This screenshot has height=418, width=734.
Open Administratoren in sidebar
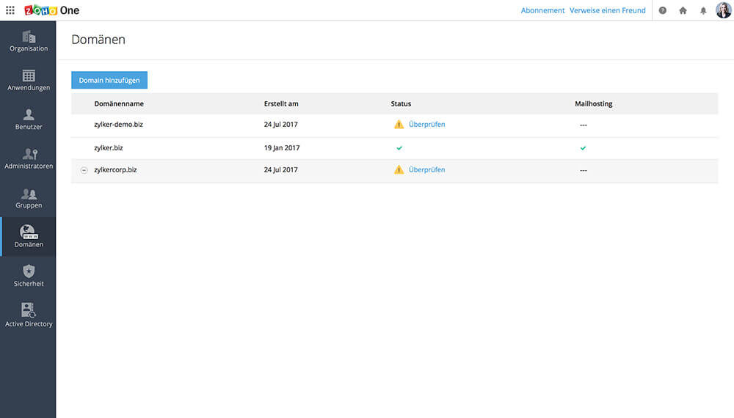pyautogui.click(x=28, y=158)
